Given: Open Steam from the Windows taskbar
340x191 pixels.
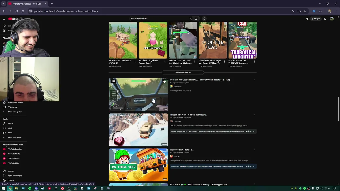Looking at the screenshot, I should (x=43, y=188).
